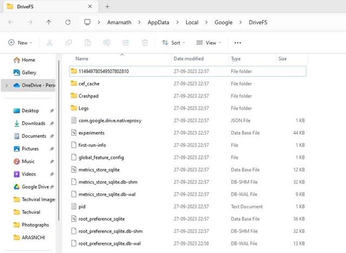The width and height of the screenshot is (346, 253).
Task: Expand chevron after Google in breadcrumb
Action: [241, 22]
